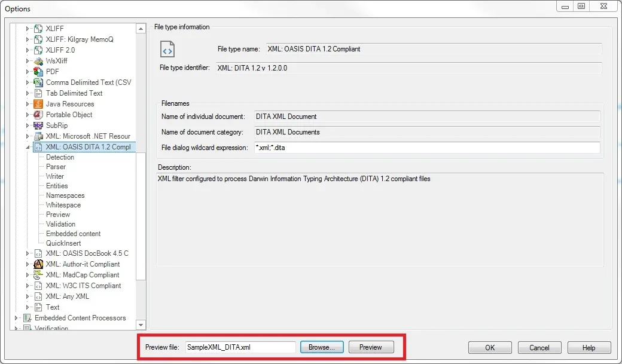622x364 pixels.
Task: Click the File dialog wildcard expression field
Action: click(x=427, y=148)
